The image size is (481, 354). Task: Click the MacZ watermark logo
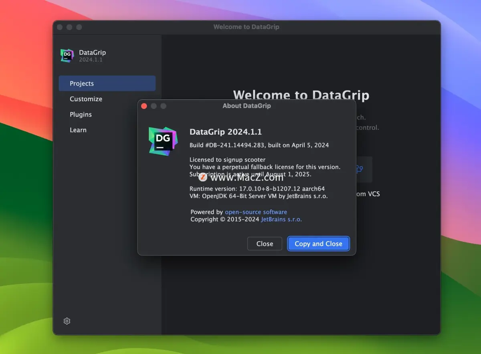click(x=203, y=177)
